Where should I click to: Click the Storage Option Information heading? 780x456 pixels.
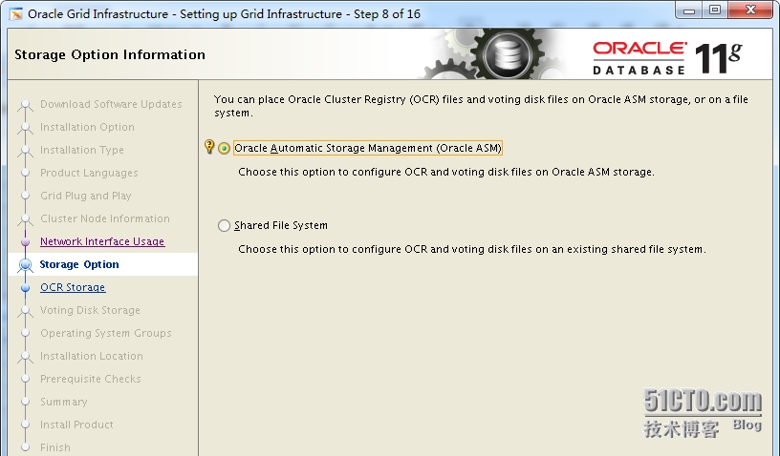coord(110,54)
